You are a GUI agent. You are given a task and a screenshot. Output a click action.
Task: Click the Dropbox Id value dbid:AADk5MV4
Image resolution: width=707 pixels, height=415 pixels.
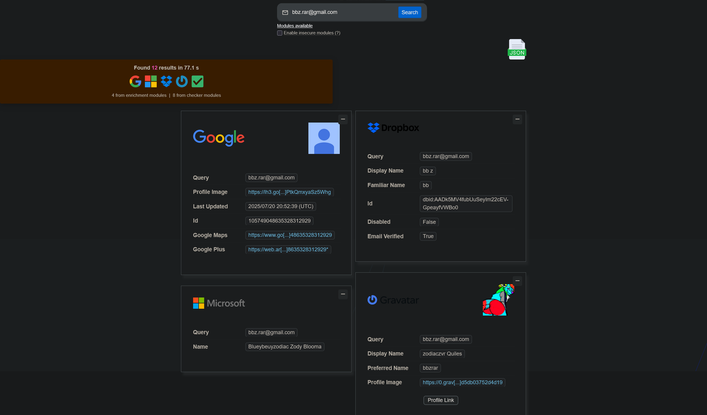[466, 204]
